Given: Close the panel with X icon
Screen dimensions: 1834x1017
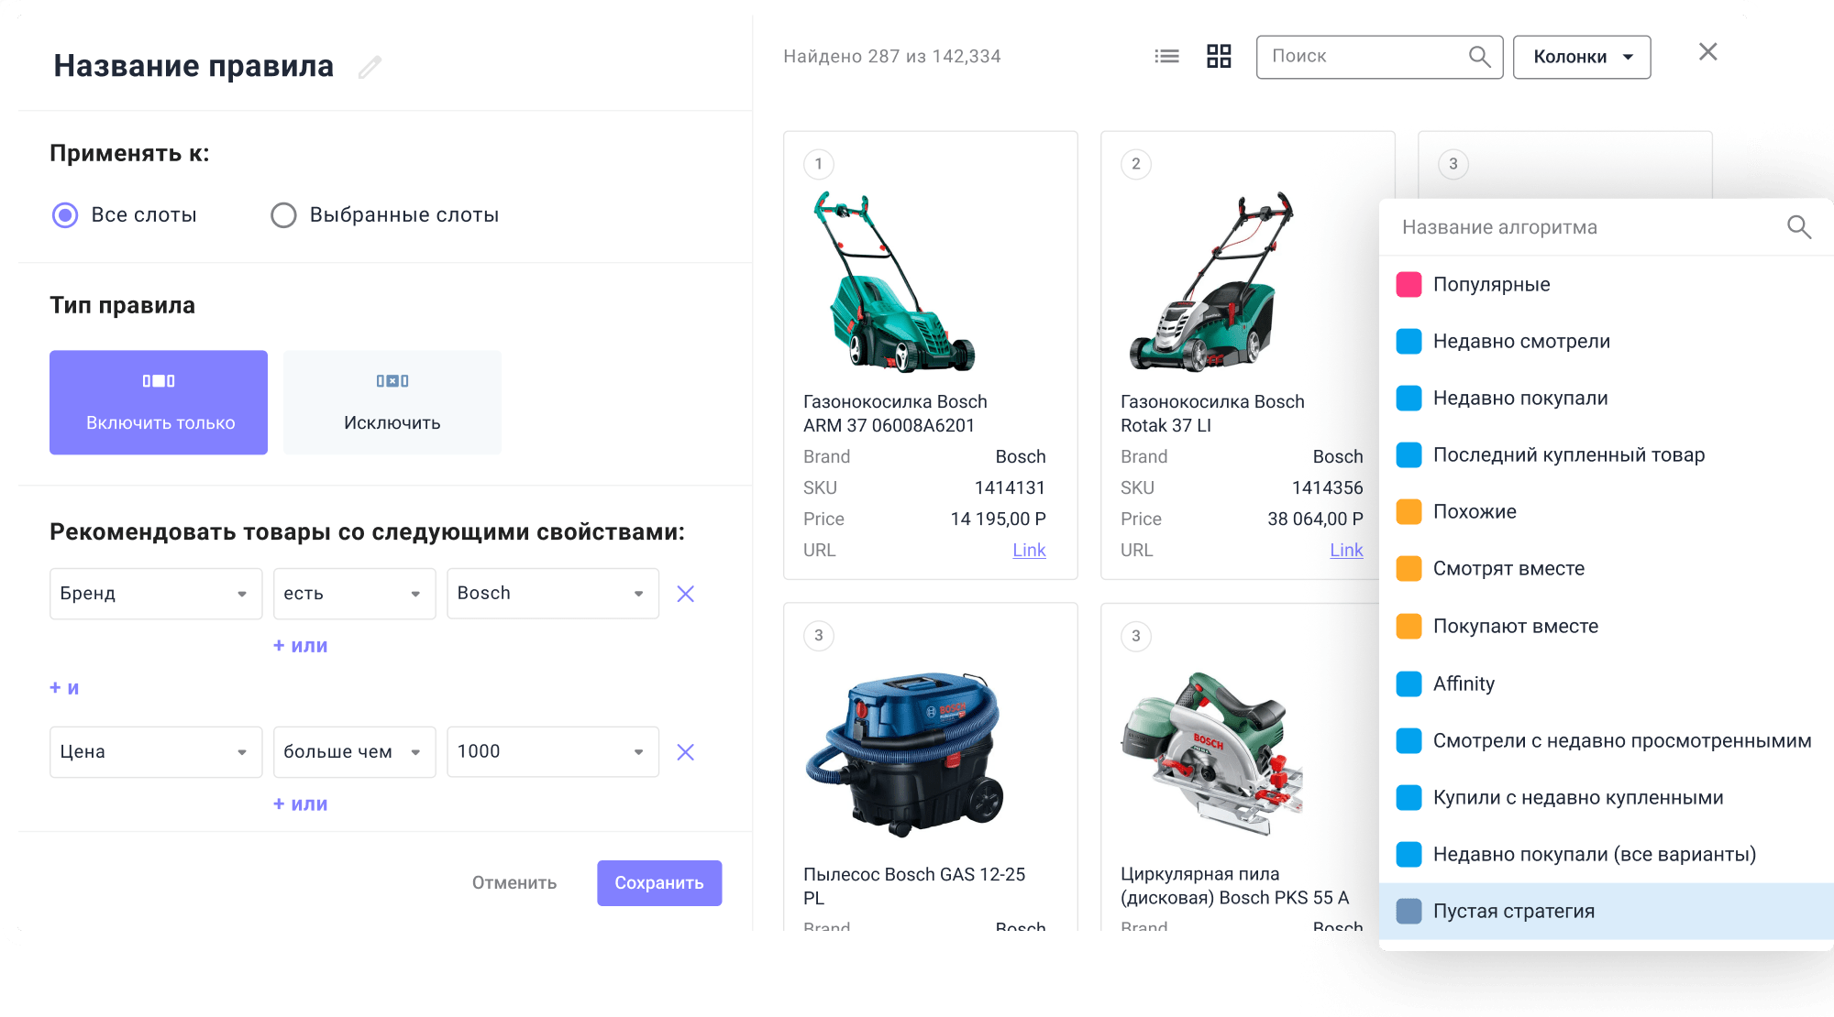Looking at the screenshot, I should pos(1707,52).
